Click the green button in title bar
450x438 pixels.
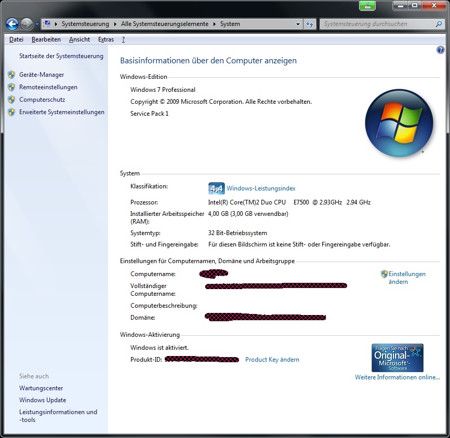pos(367,6)
